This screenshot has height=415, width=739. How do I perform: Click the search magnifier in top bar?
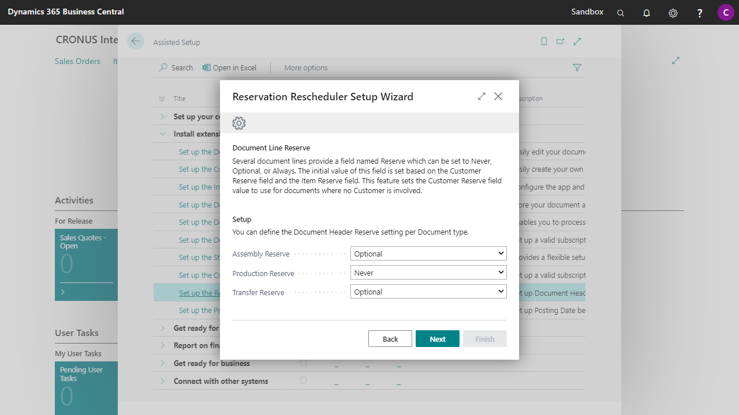tap(621, 13)
